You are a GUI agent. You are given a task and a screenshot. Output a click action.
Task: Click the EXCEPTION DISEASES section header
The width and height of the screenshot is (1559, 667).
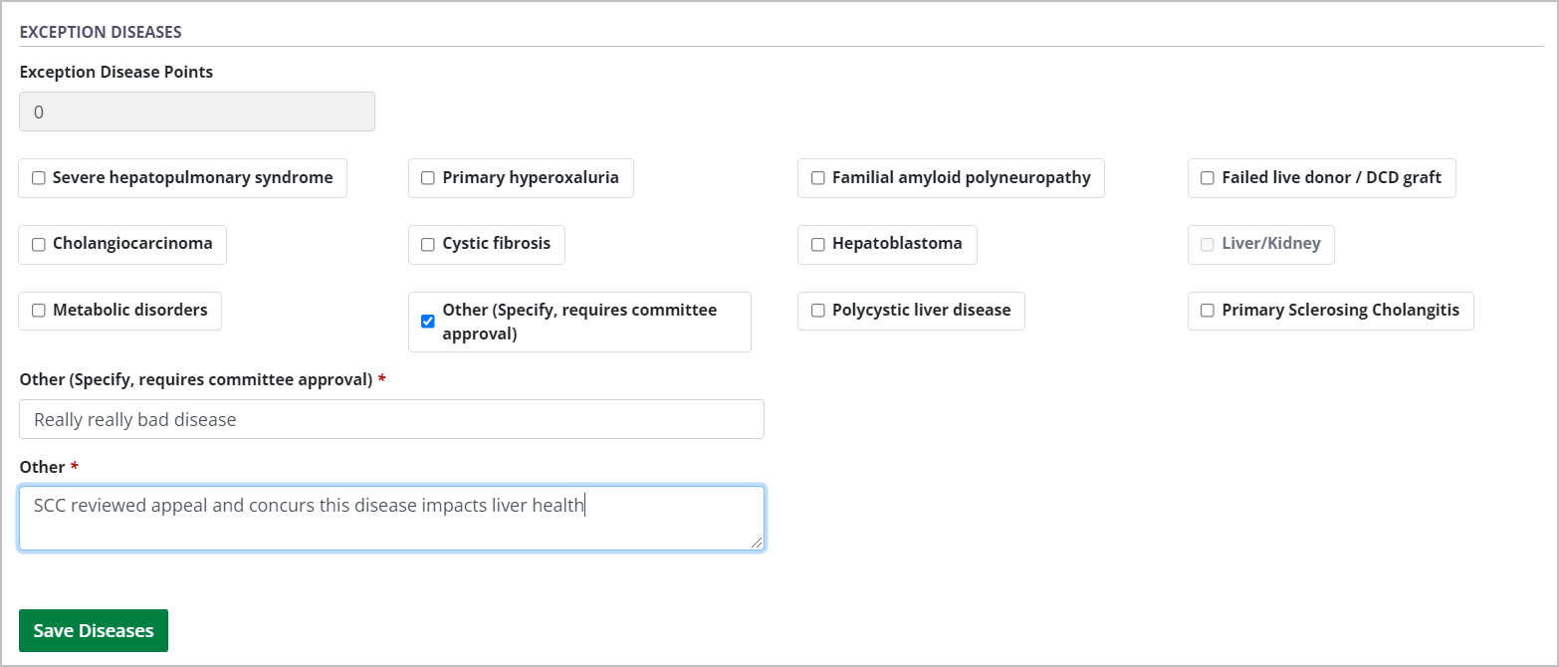click(101, 31)
